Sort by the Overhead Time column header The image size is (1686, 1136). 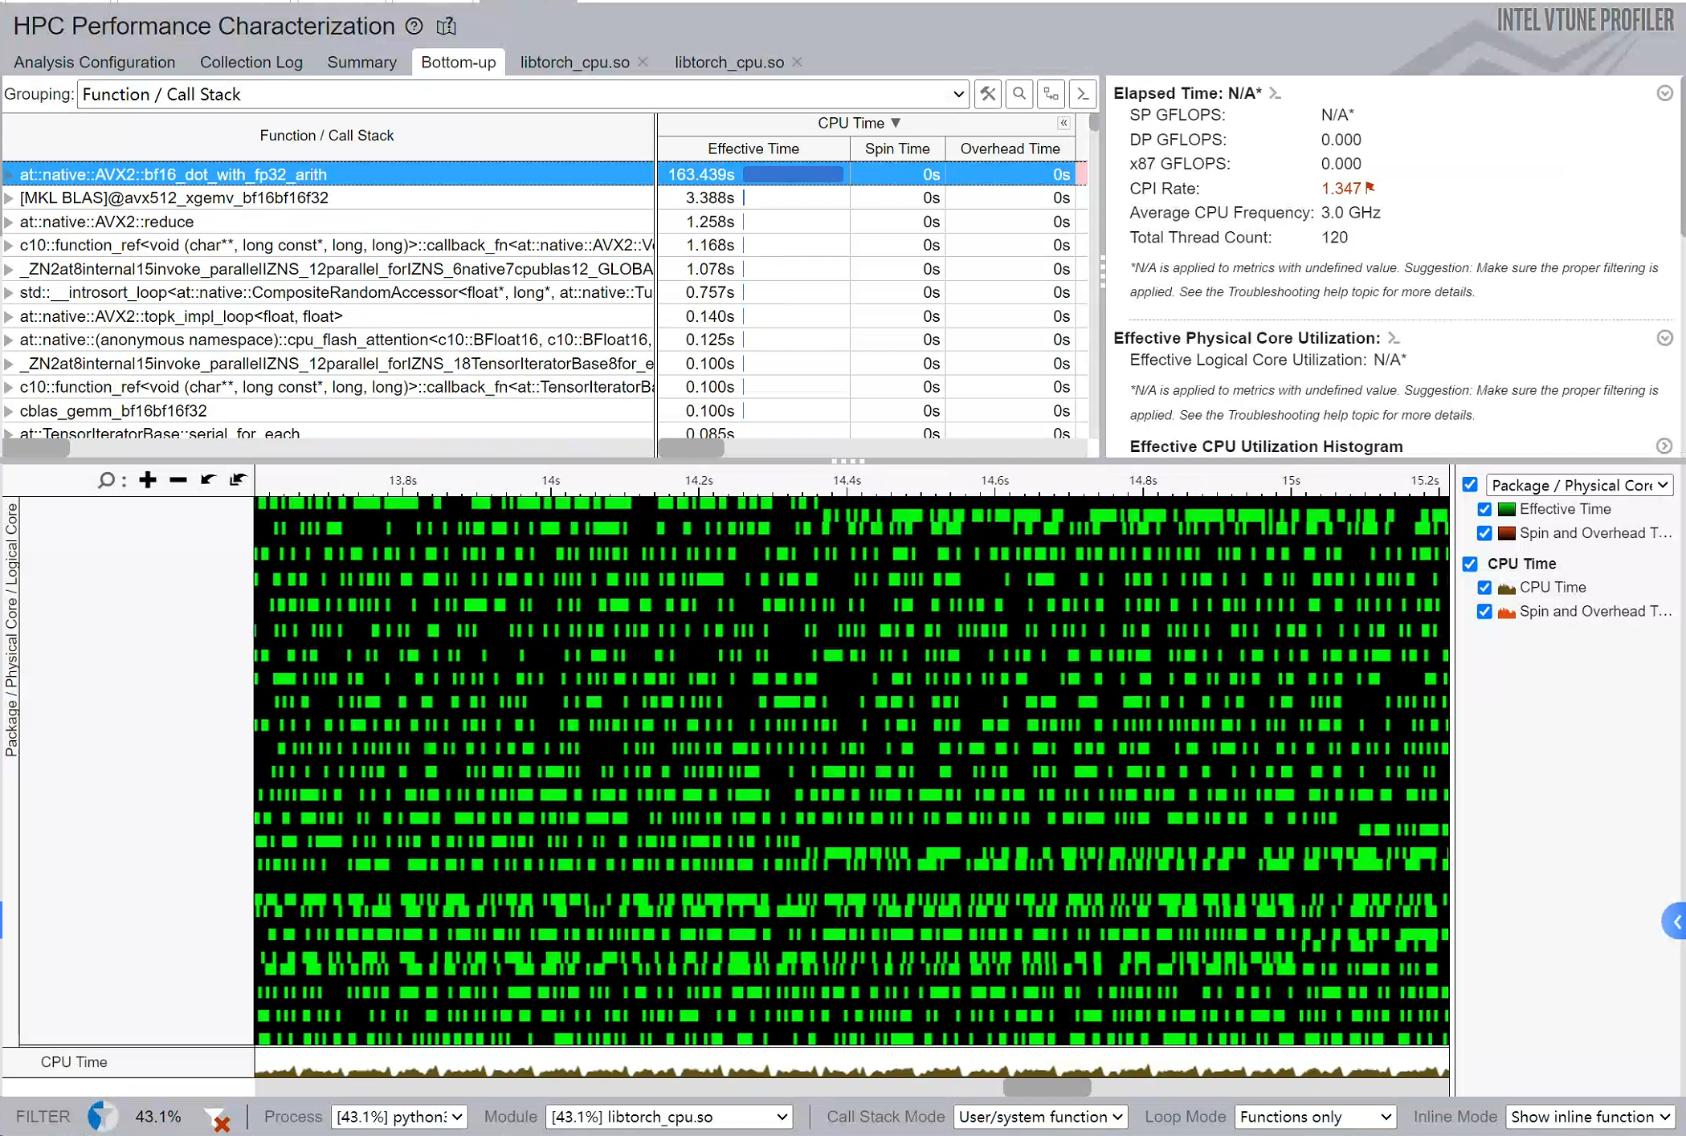point(1009,149)
